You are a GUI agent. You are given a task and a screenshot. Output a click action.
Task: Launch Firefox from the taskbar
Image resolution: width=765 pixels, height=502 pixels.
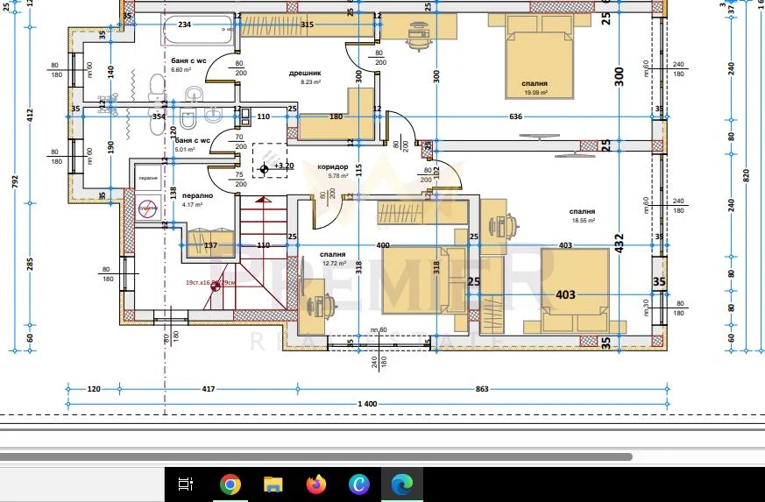315,484
